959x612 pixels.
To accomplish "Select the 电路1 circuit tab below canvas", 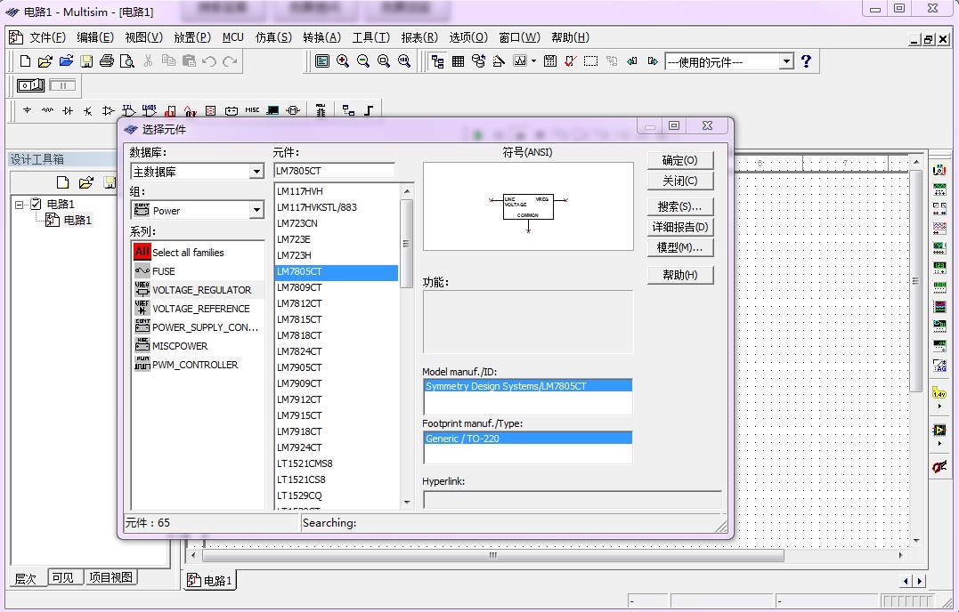I will click(x=210, y=581).
